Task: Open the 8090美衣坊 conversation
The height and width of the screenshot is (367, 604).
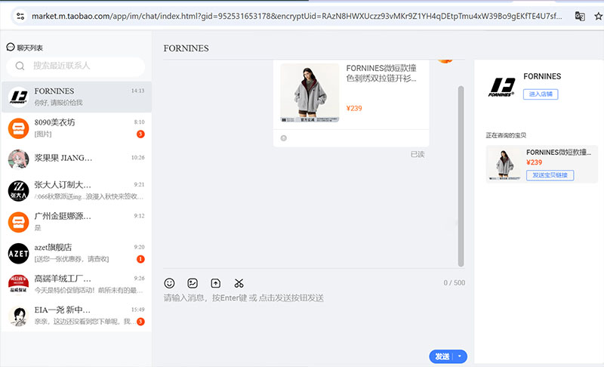Action: [77, 128]
